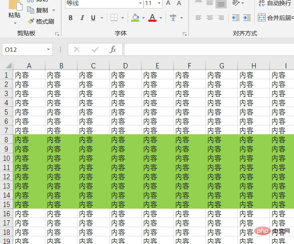Image resolution: width=294 pixels, height=244 pixels.
Task: Select row 12 header
Action: coord(6,177)
